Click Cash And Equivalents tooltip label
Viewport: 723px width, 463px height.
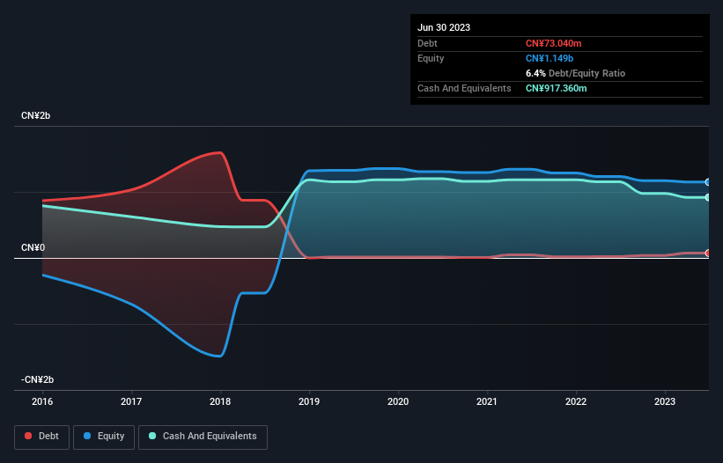tap(464, 88)
